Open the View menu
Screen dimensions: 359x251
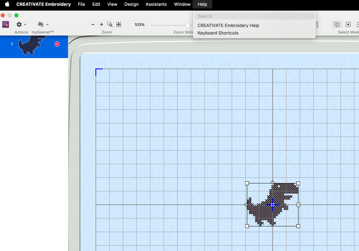click(112, 4)
